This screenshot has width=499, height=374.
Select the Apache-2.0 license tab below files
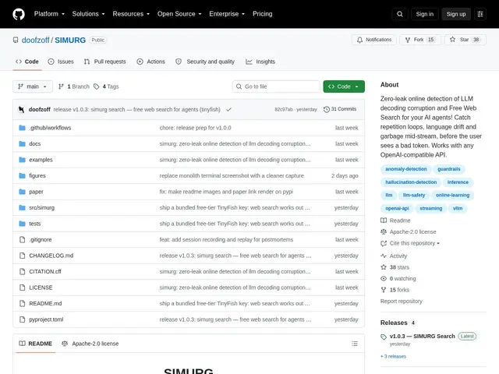coord(90,344)
